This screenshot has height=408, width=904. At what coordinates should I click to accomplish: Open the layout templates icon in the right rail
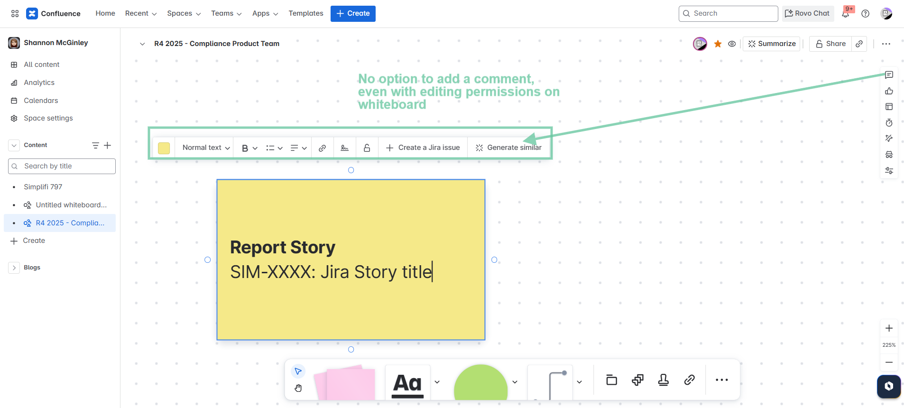[889, 107]
